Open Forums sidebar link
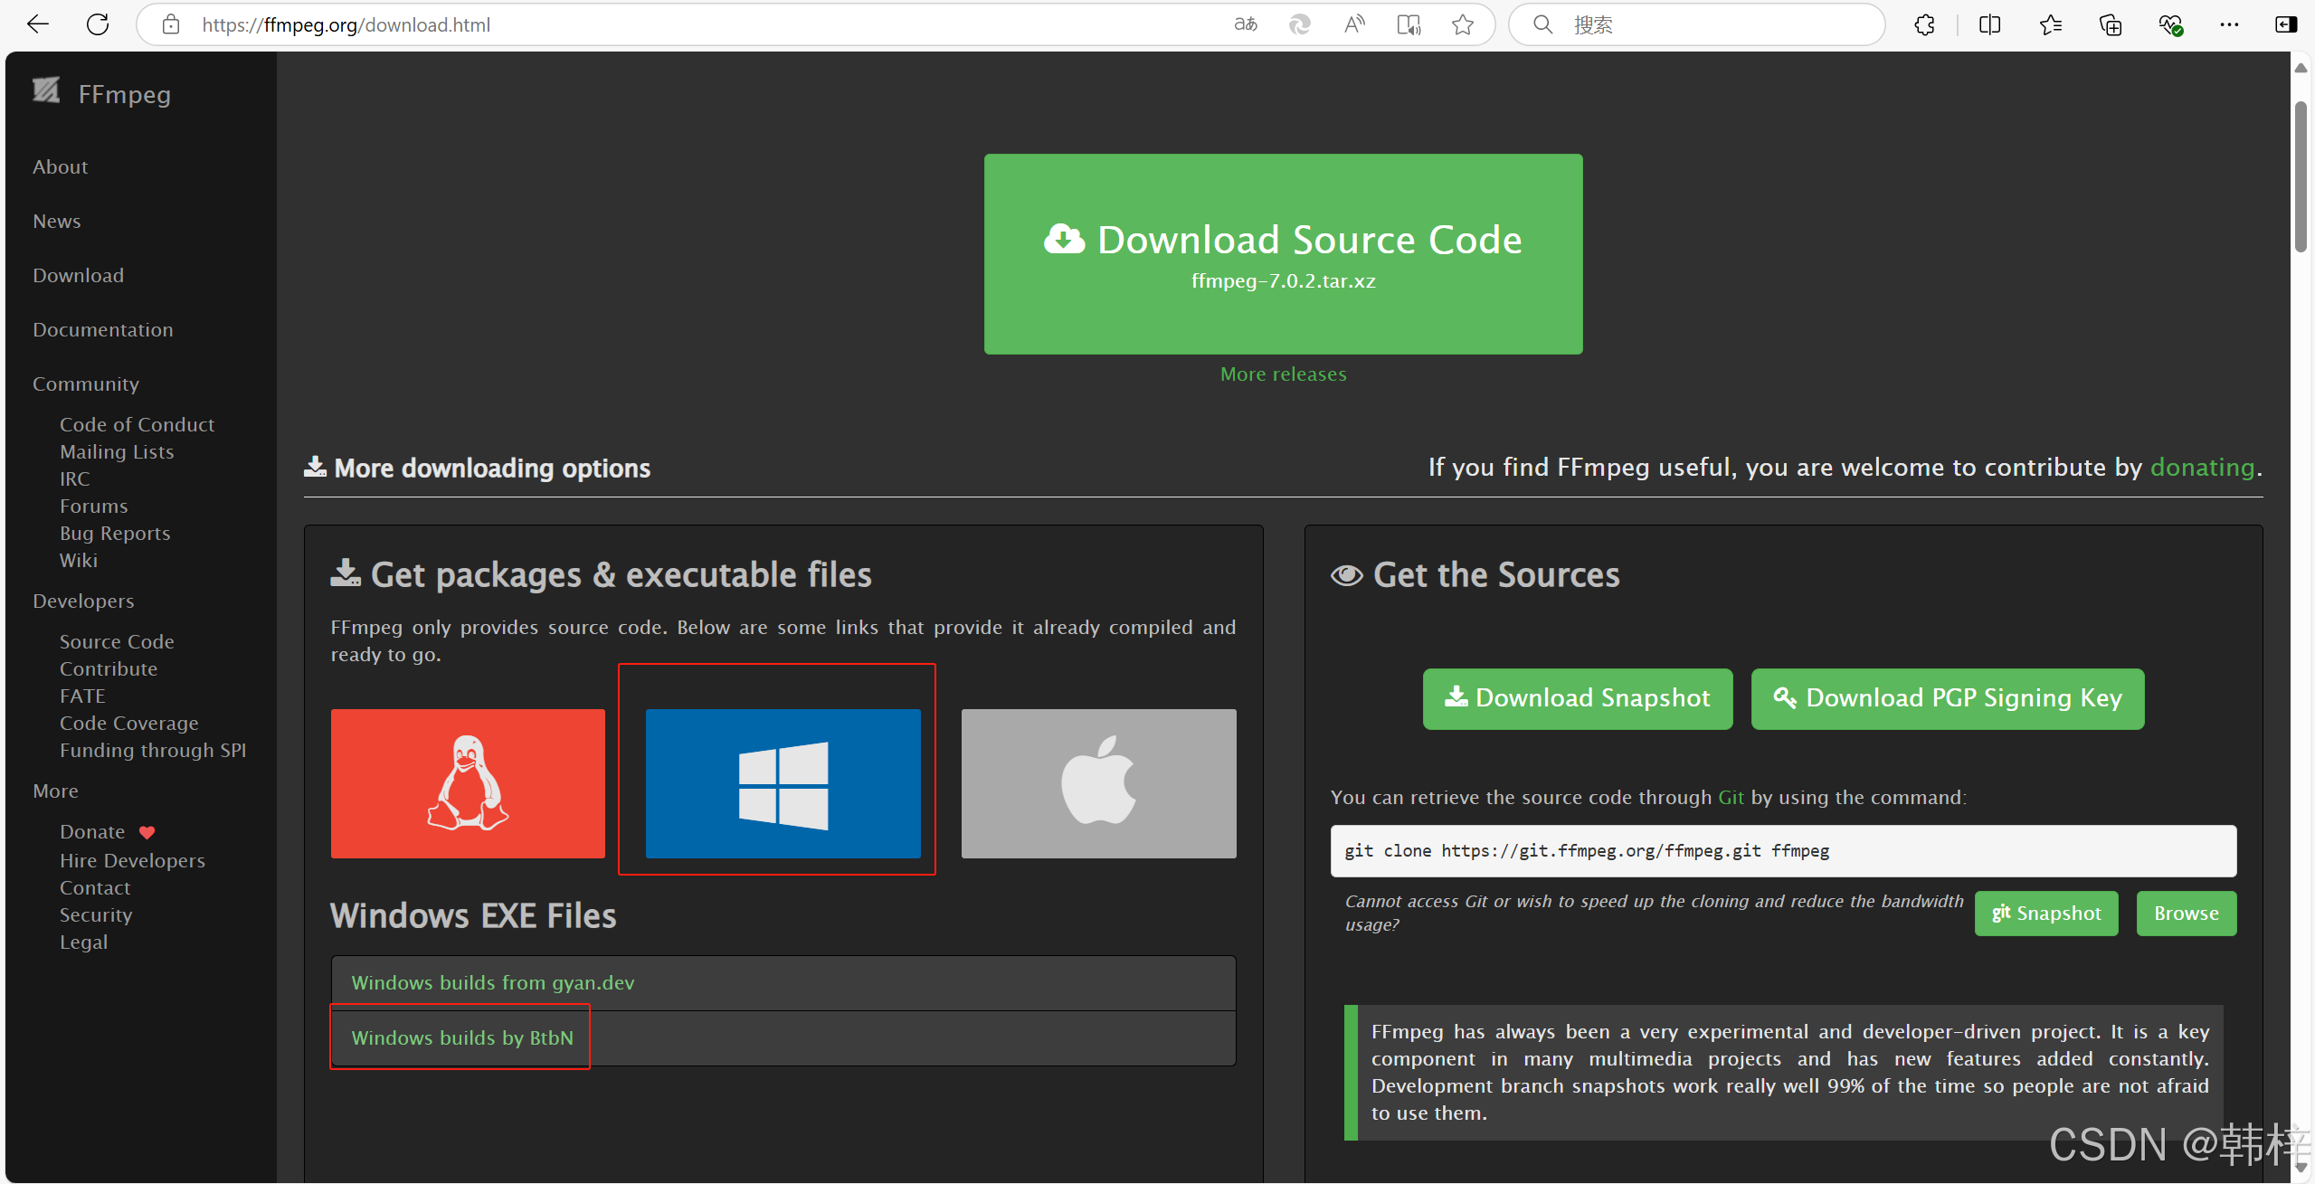2315x1184 pixels. point(94,507)
